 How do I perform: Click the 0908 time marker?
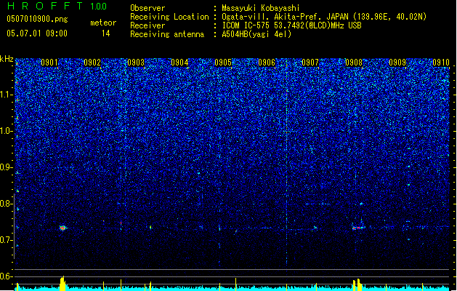[x=354, y=63]
